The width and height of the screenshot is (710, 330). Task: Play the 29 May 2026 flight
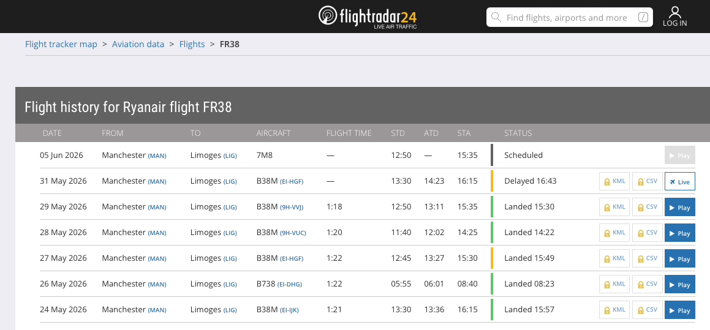[679, 207]
